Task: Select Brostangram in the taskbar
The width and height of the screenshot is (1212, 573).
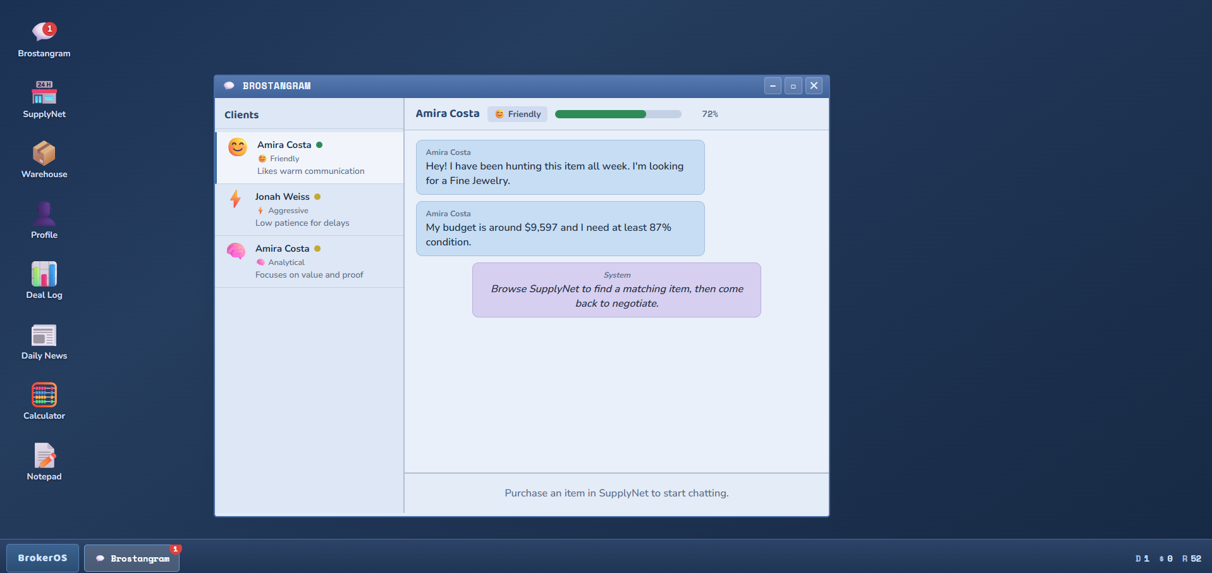Action: tap(132, 558)
